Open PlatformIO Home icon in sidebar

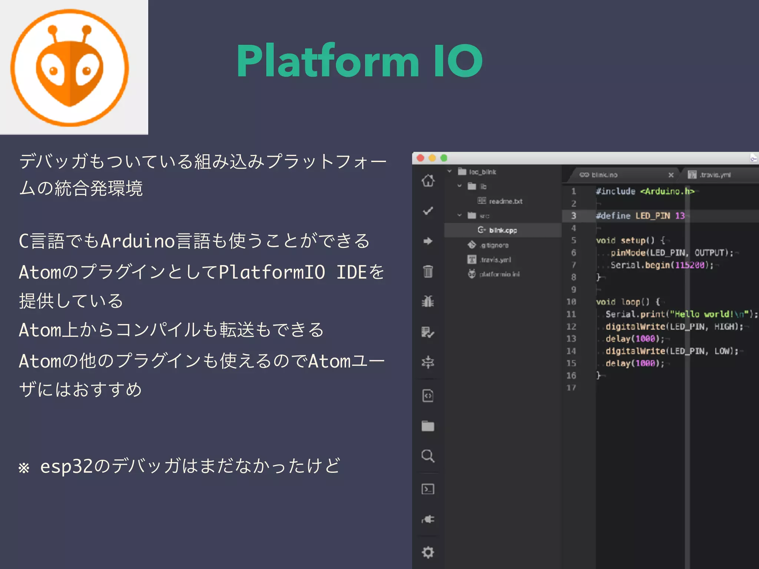coord(428,181)
